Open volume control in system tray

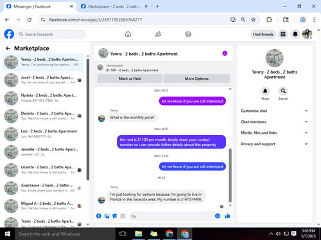click(x=279, y=234)
